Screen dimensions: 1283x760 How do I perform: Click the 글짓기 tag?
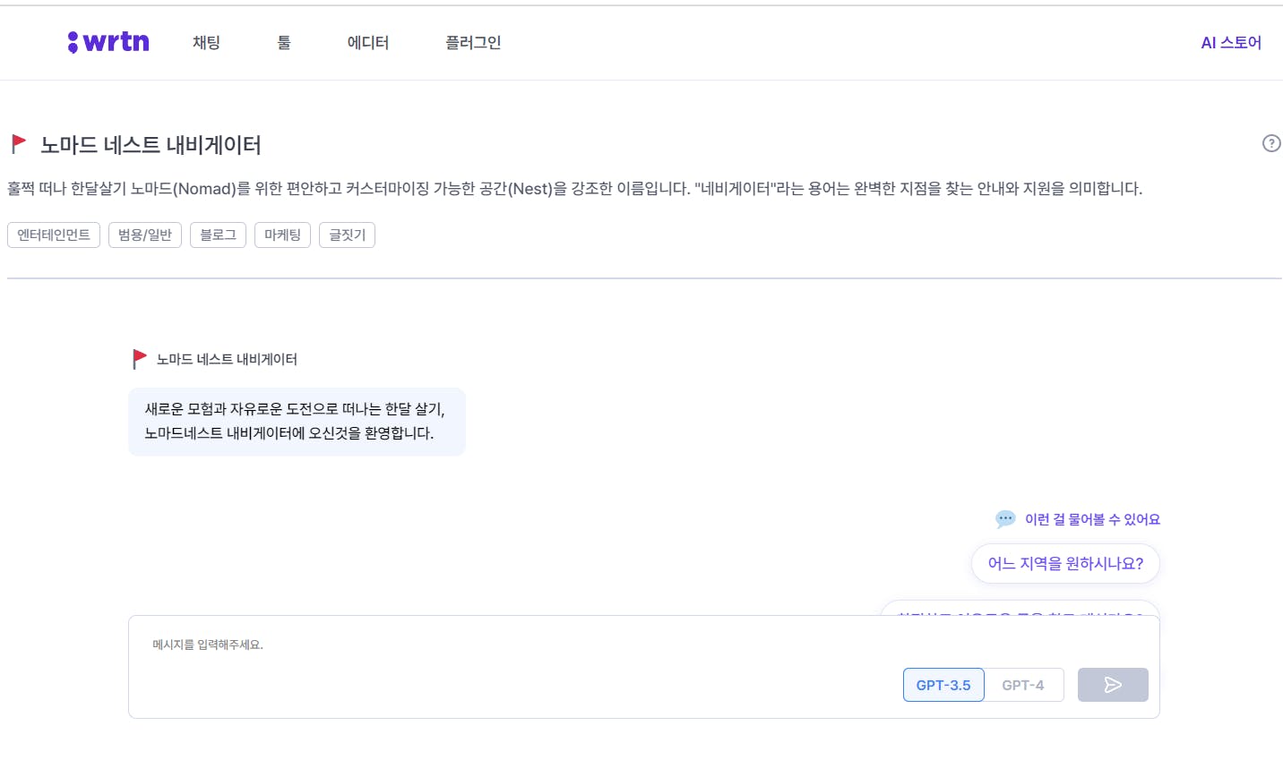347,235
